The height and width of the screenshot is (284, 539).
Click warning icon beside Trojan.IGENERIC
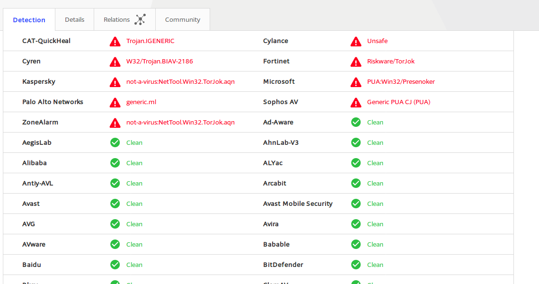click(115, 42)
